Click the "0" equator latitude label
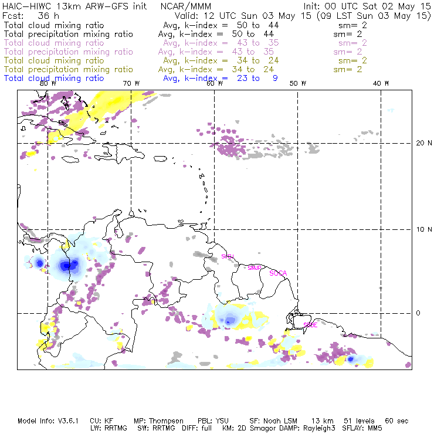The width and height of the screenshot is (434, 434). (x=418, y=313)
